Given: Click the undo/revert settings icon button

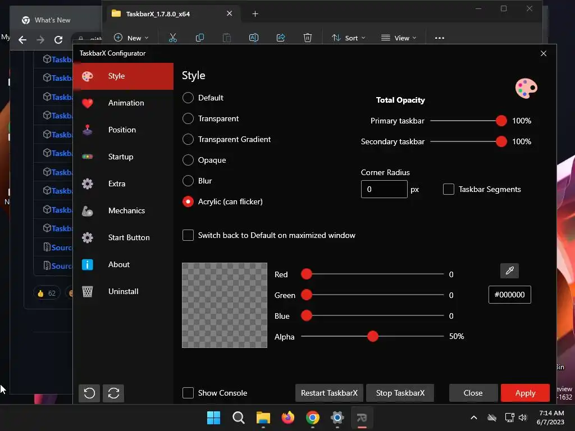Looking at the screenshot, I should [89, 393].
